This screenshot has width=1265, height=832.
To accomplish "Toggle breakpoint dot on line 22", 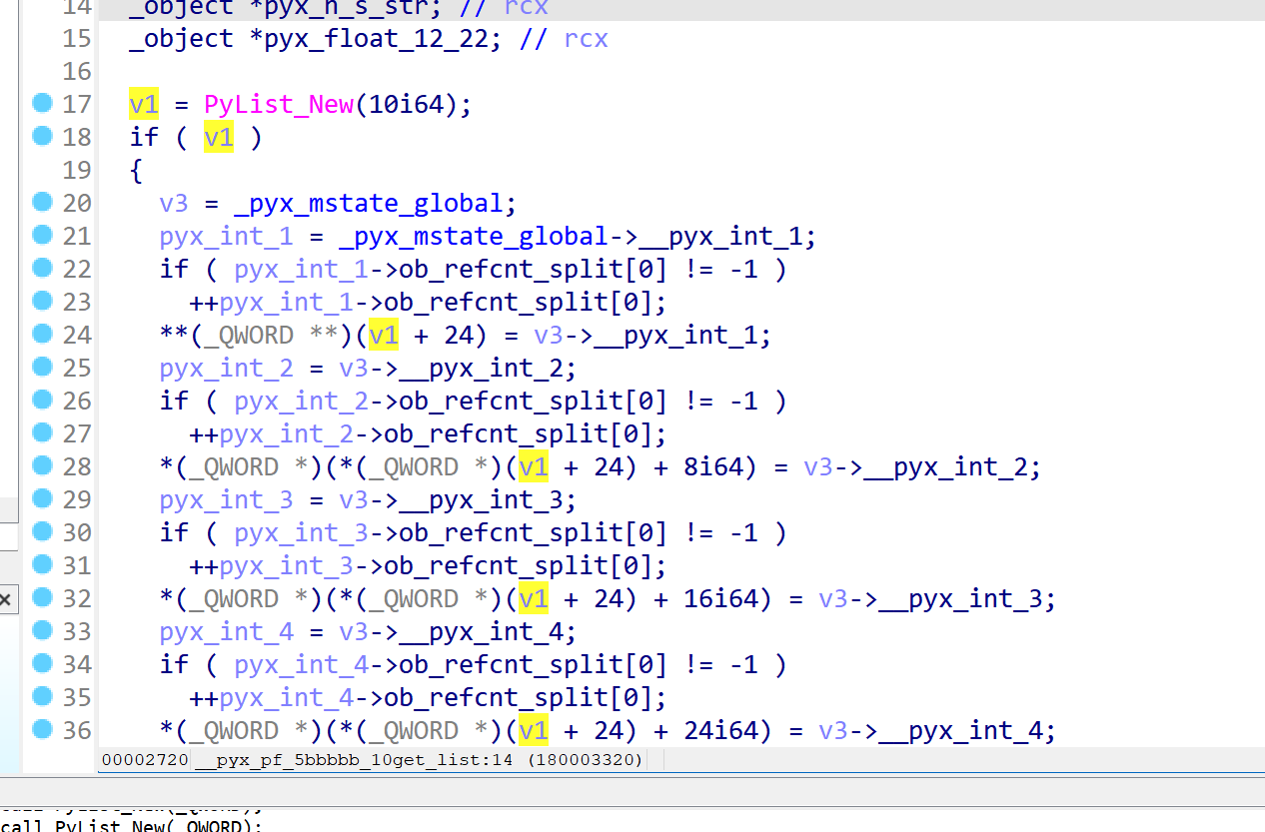I will point(42,268).
